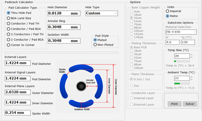Decrease the Ambient Temp with down arrow
202x121 pixels.
(191, 79)
